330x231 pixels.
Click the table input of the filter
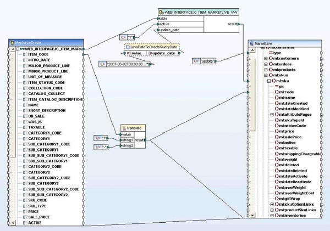(x=158, y=19)
